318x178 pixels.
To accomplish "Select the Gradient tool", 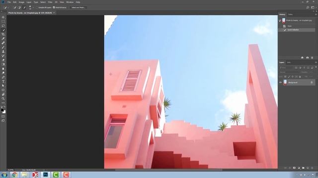I will pyautogui.click(x=3, y=64).
